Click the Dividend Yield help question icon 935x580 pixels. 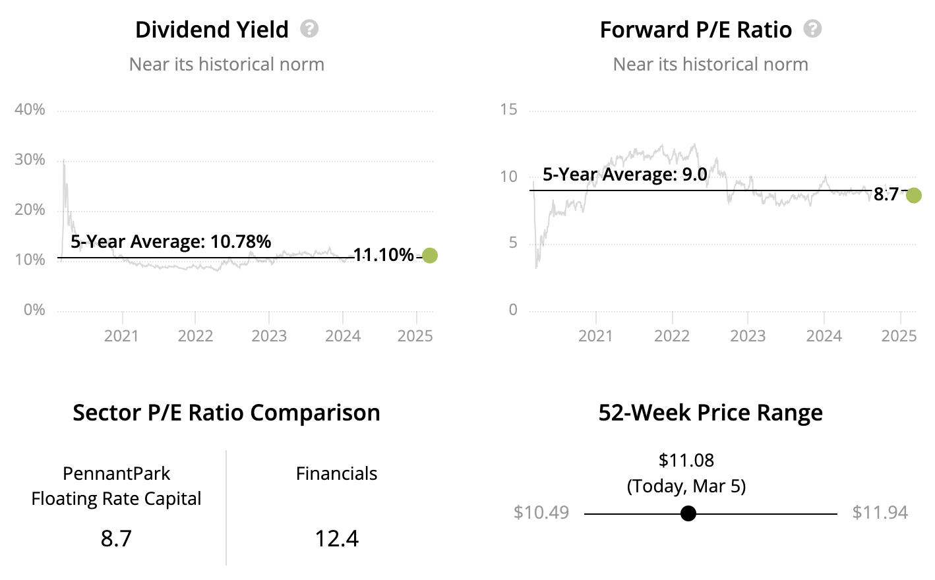coord(309,29)
